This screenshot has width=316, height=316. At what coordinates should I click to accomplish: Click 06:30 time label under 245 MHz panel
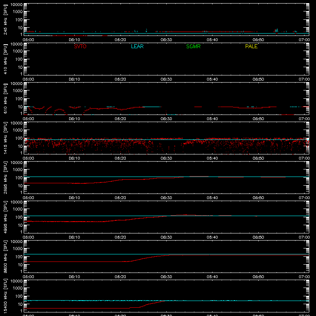pos(166,40)
